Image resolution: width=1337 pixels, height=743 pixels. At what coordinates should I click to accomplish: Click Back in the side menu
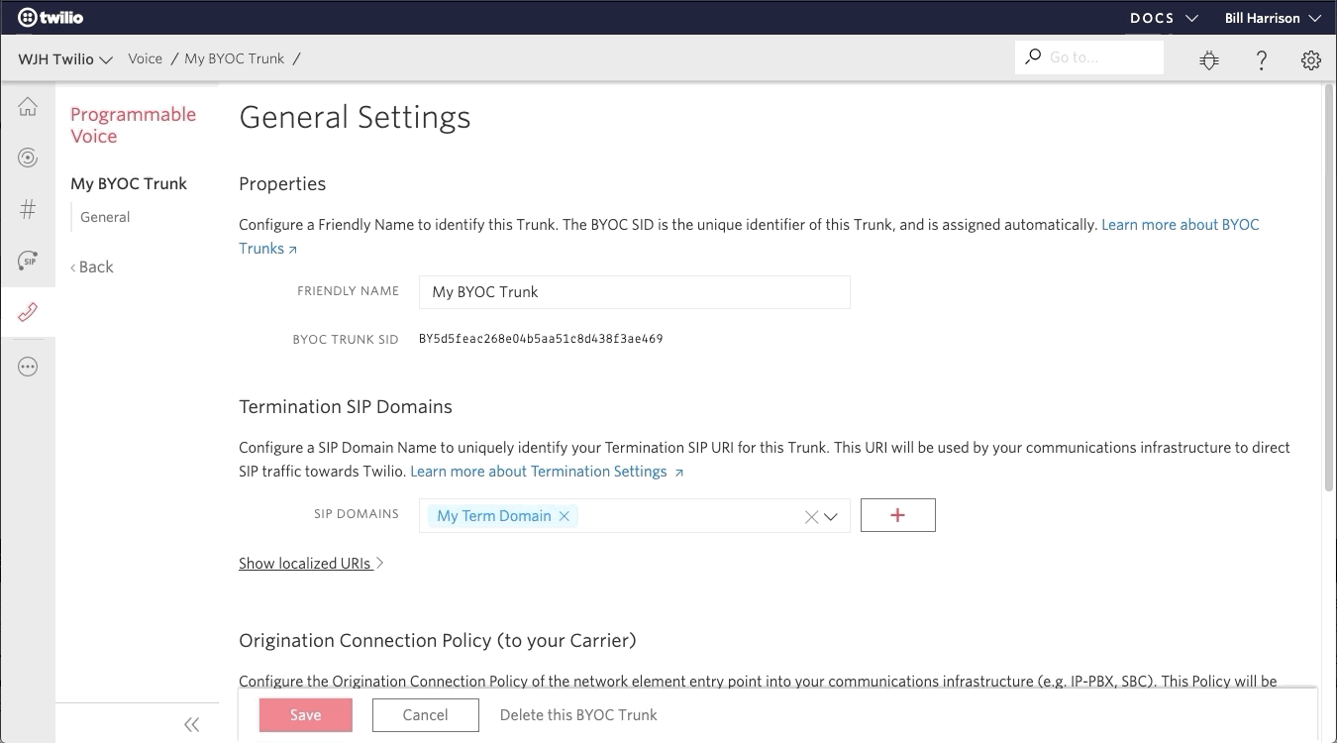click(92, 266)
